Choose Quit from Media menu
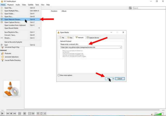This screenshot has height=116, width=166. coord(21,45)
